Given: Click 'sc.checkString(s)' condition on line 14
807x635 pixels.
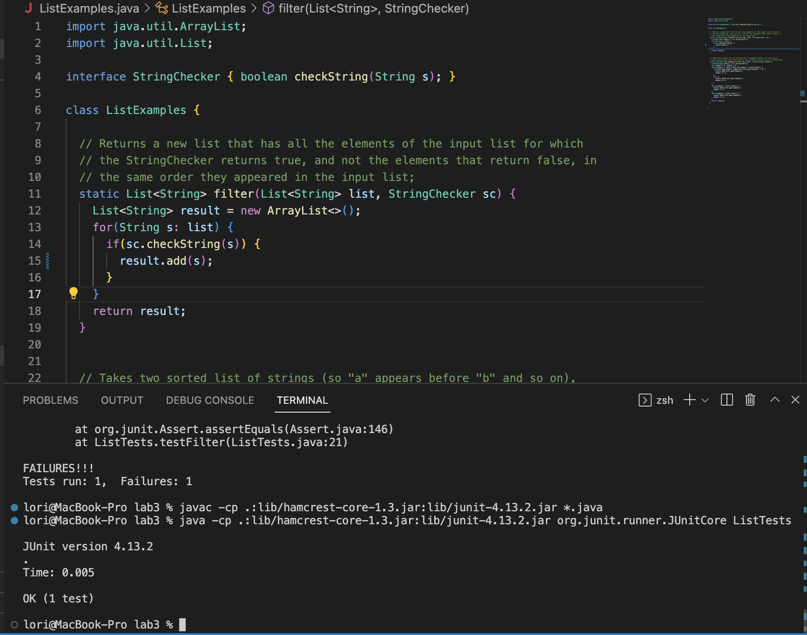Looking at the screenshot, I should click(182, 244).
